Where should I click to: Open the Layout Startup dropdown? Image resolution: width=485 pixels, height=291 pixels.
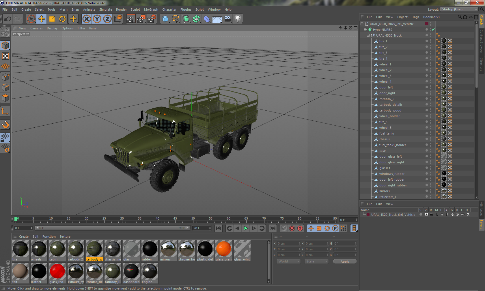point(460,9)
